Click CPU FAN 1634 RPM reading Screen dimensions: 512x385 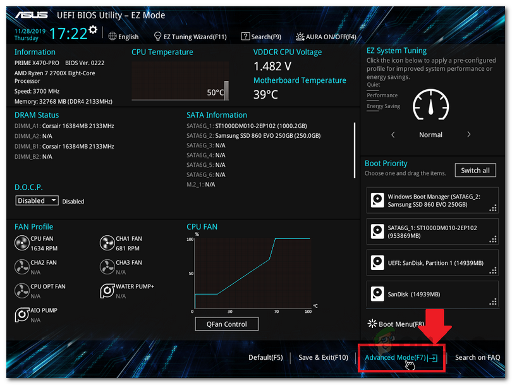tap(44, 248)
